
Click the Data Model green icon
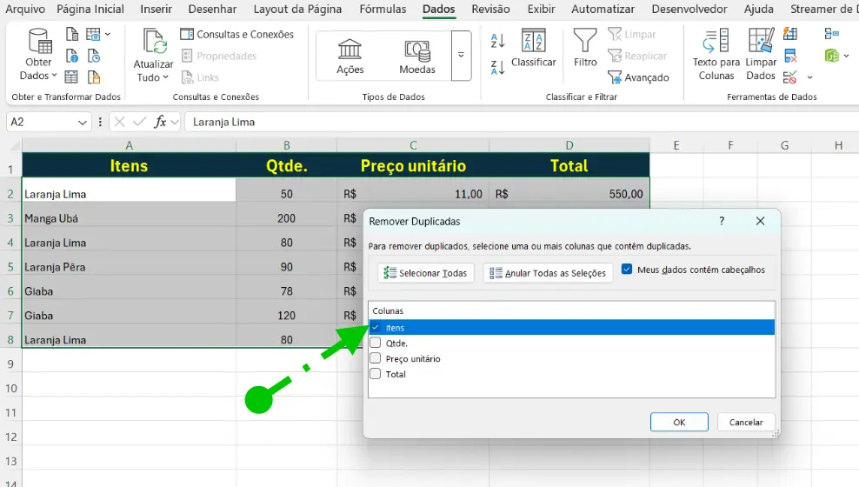[831, 56]
